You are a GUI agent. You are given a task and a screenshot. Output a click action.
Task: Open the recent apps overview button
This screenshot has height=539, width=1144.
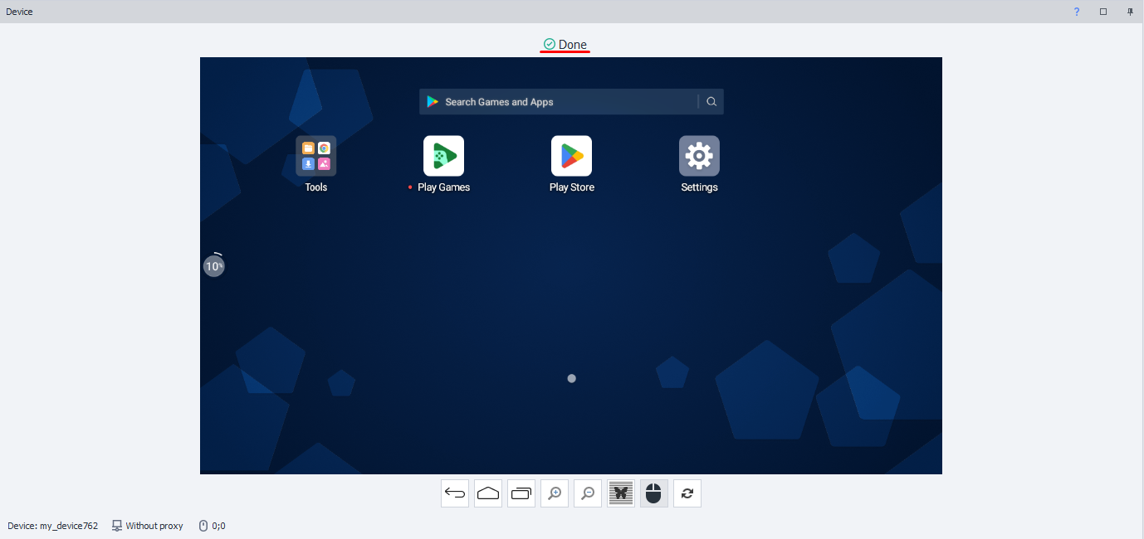(x=521, y=494)
